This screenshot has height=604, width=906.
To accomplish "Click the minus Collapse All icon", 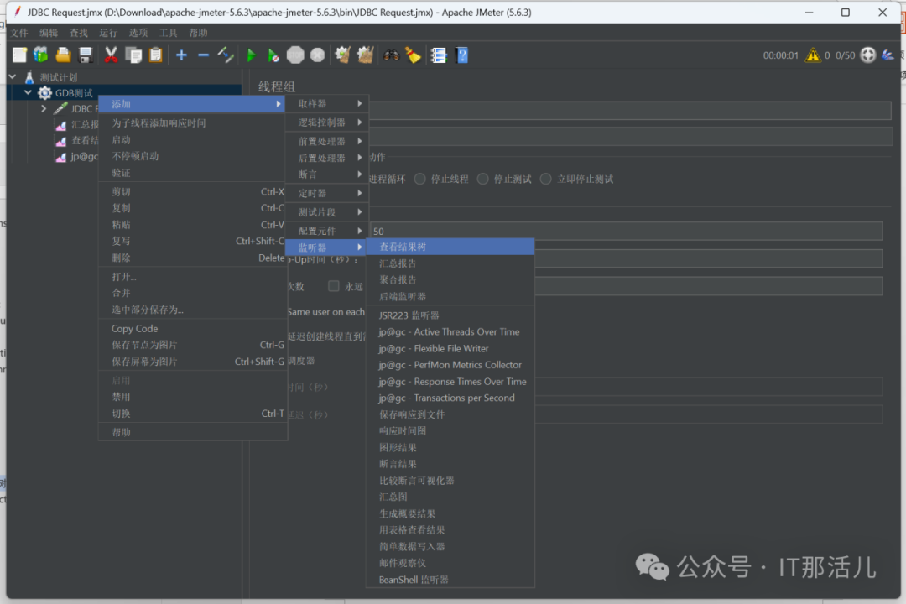I will (x=203, y=55).
